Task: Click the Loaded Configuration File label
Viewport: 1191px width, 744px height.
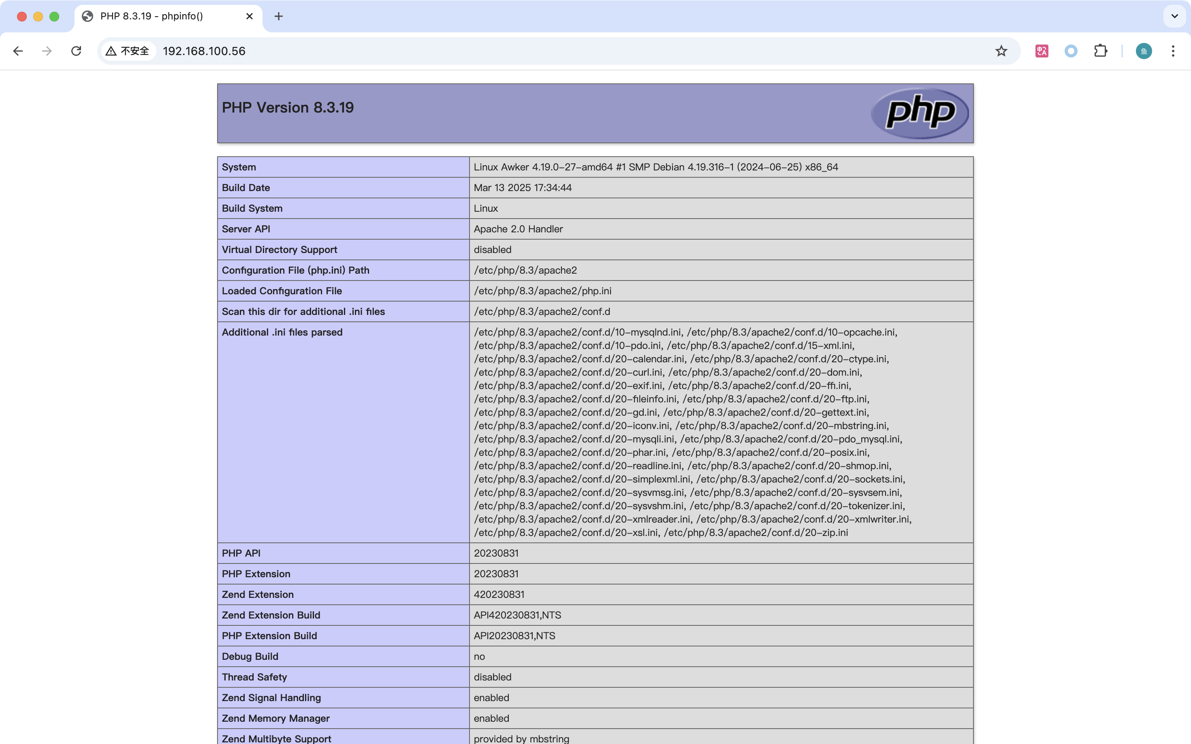Action: point(282,291)
